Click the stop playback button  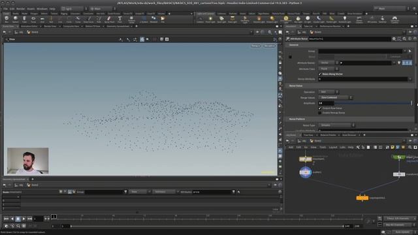tap(18, 219)
